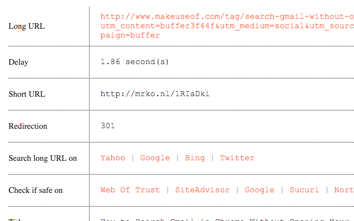
Task: Search the long URL on Twitter
Action: click(x=237, y=158)
